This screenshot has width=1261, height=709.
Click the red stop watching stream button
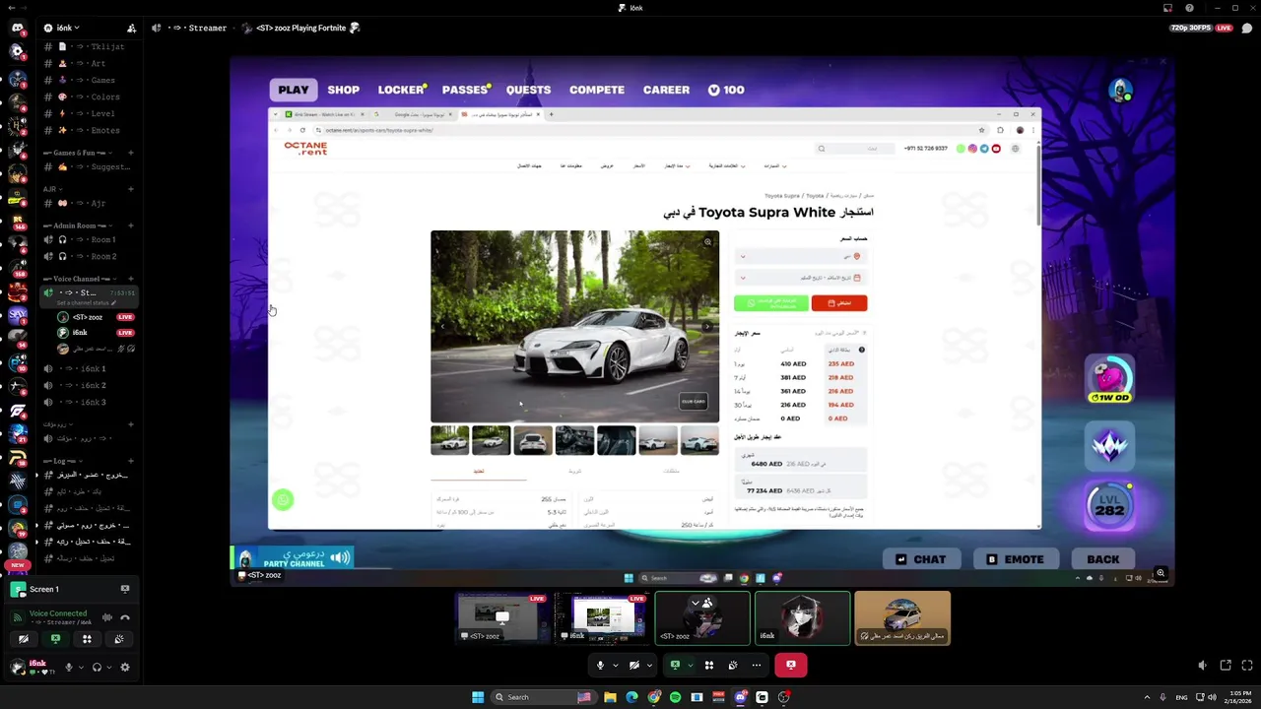pyautogui.click(x=791, y=666)
